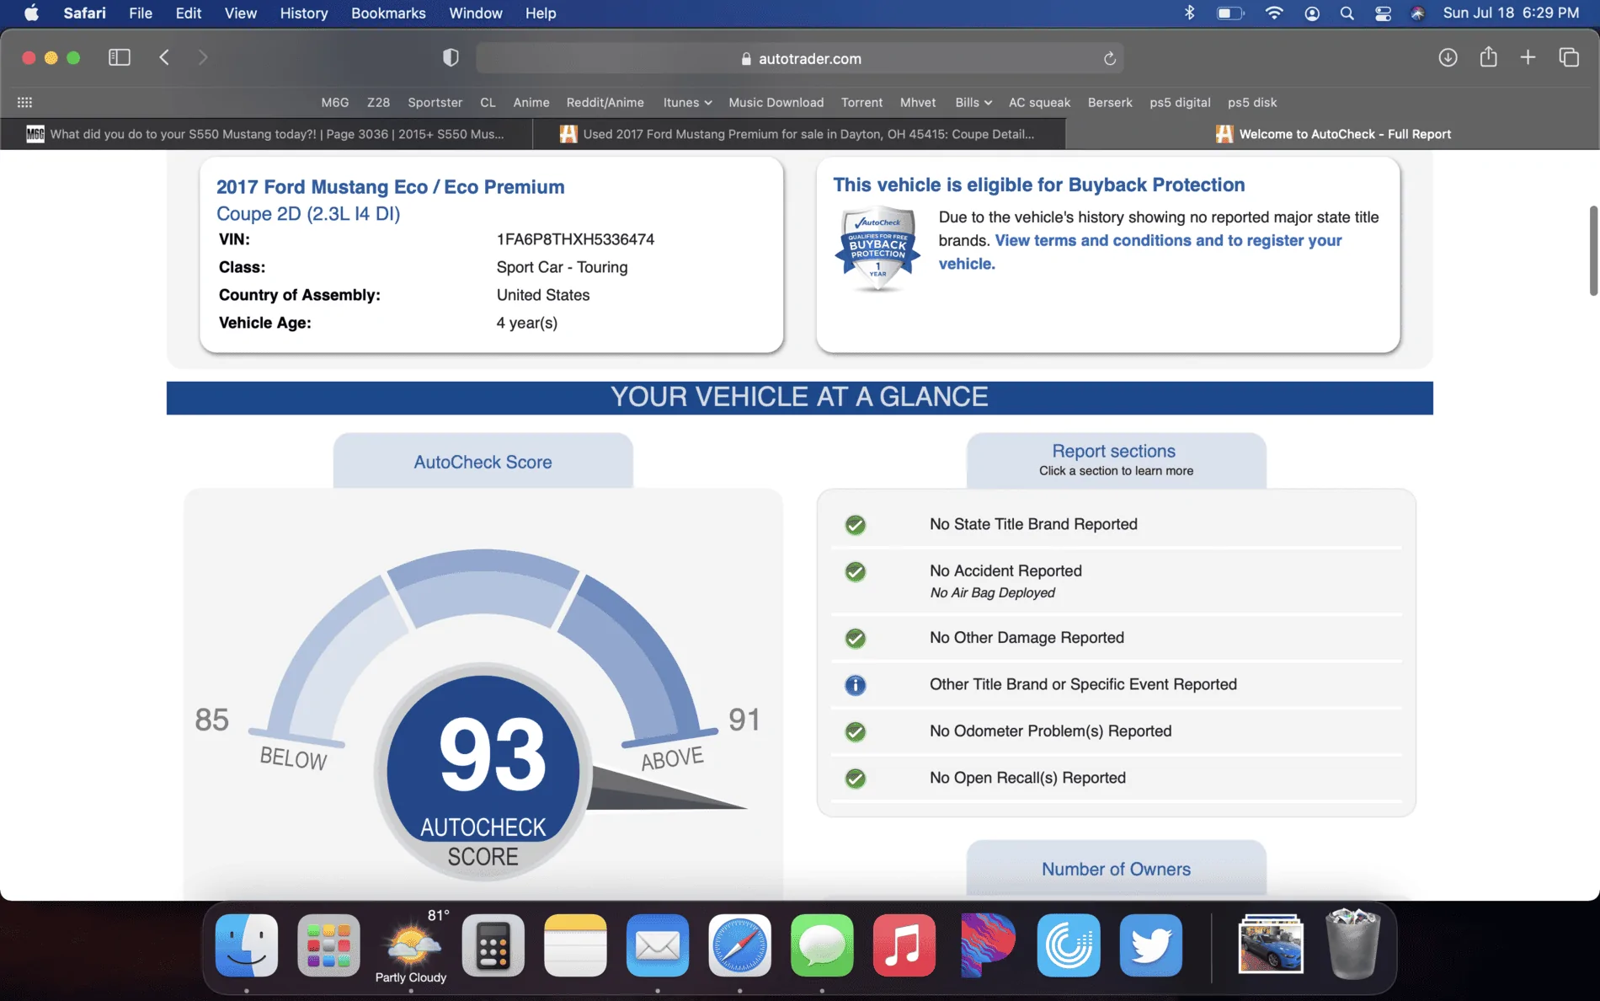Select the Welcome to AutoCheck tab

1332,134
